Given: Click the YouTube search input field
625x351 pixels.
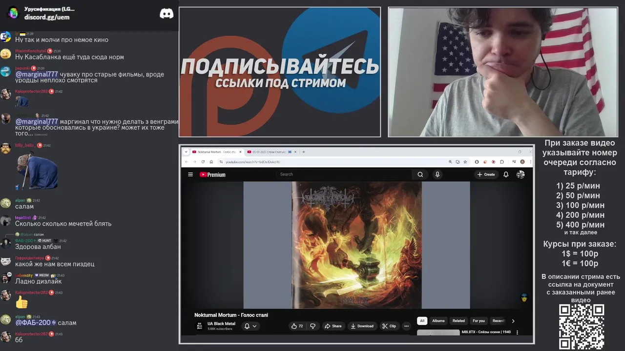Looking at the screenshot, I should coord(344,175).
